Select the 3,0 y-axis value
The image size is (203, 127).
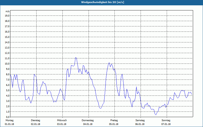pos(8,101)
